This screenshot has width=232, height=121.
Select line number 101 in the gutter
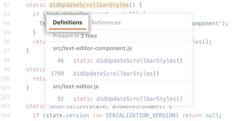5,88
